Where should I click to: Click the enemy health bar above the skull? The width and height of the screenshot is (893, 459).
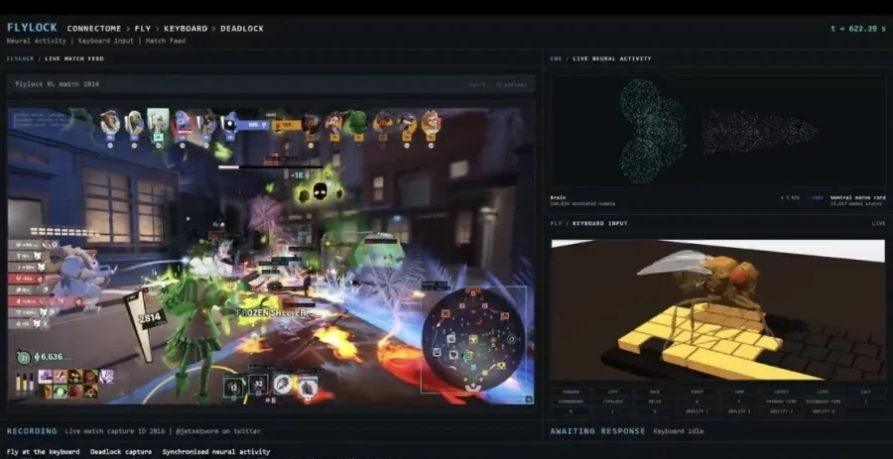coord(271,168)
